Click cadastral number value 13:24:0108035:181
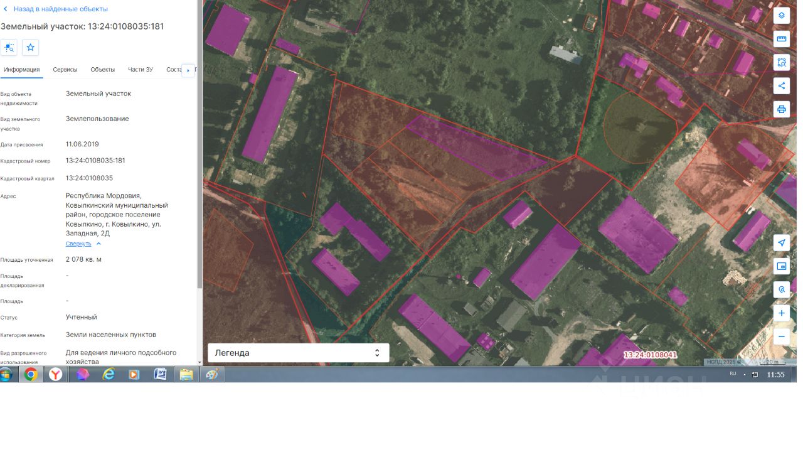 (95, 161)
